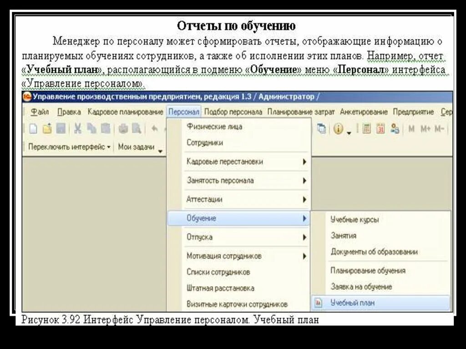Viewport: 466px width, 349px height.
Task: Open the Файл menu
Action: tap(40, 112)
